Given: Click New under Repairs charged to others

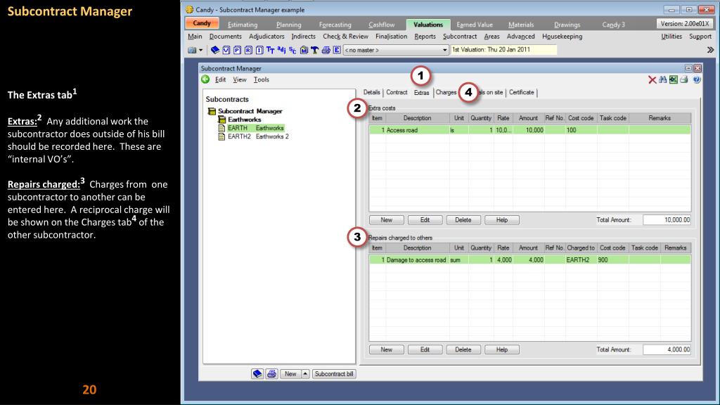Looking at the screenshot, I should coord(387,349).
